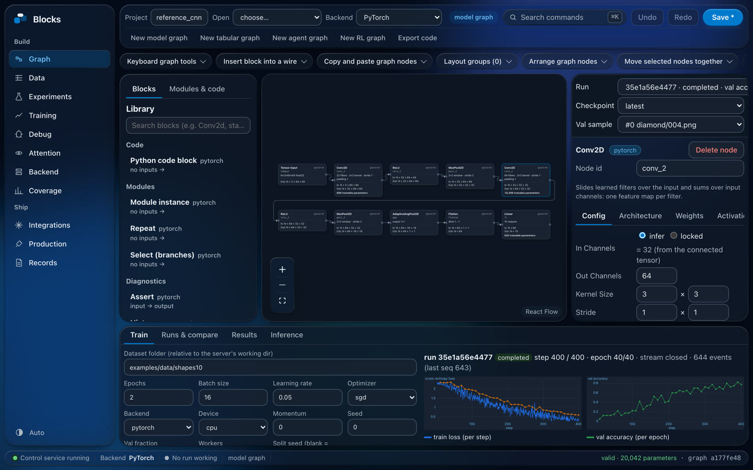The width and height of the screenshot is (753, 470).
Task: Open the project 'choose...' dropdown
Action: [x=277, y=17]
